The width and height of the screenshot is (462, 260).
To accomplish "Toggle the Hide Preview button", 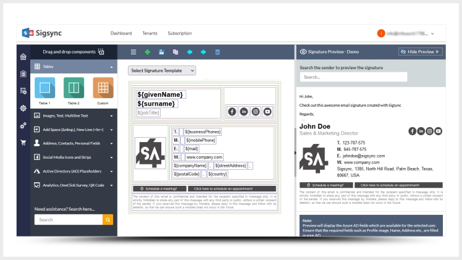I will (x=420, y=52).
